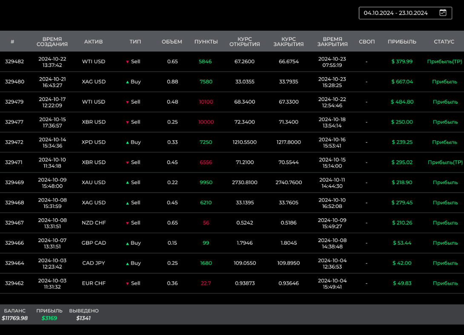Click red Sell arrow on trade 329482
Screen dimensions: 464x335
pyautogui.click(x=127, y=62)
